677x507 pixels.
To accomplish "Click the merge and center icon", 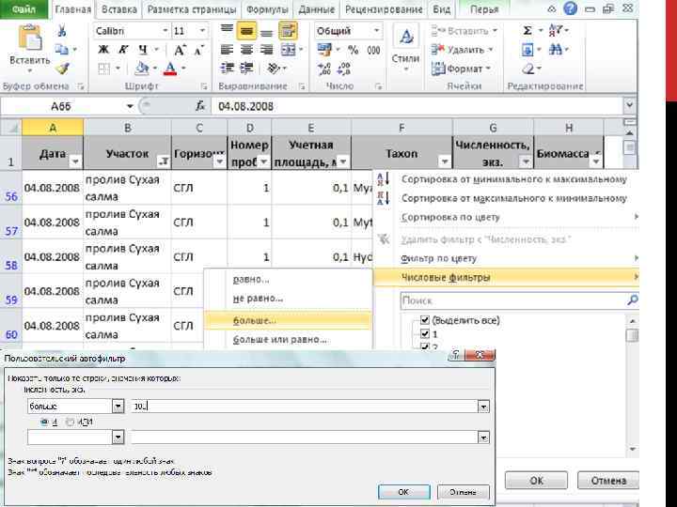I will 288,50.
